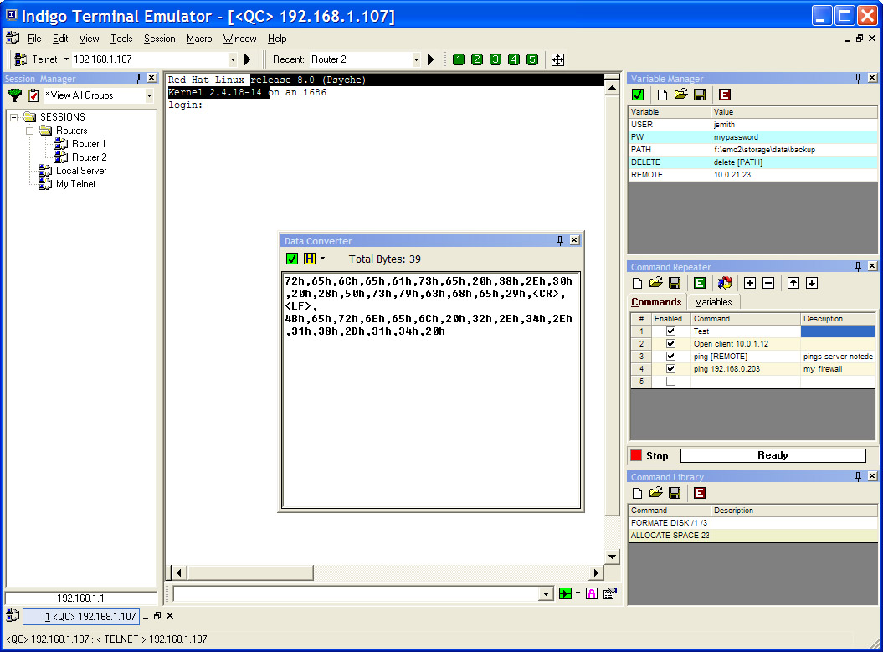Click Save disk icon in Variable Manager
This screenshot has width=883, height=652.
[700, 95]
